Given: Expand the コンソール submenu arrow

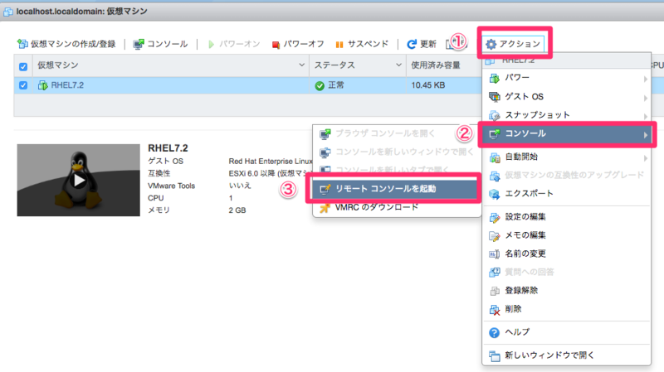Looking at the screenshot, I should (x=646, y=135).
